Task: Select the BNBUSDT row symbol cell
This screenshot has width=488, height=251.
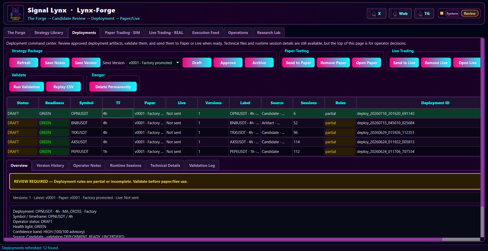Action: click(x=86, y=123)
